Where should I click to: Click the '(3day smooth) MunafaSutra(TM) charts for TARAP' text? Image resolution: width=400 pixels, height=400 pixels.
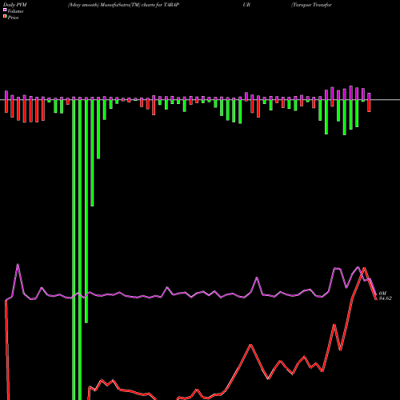pos(123,5)
